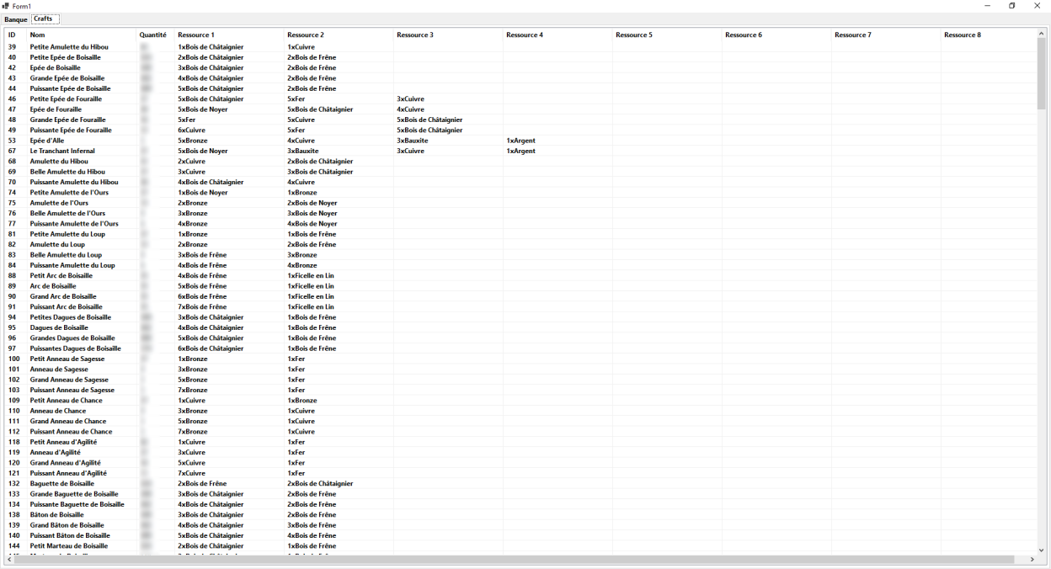Minimize the Form1 window
The height and width of the screenshot is (569, 1051).
click(x=987, y=6)
